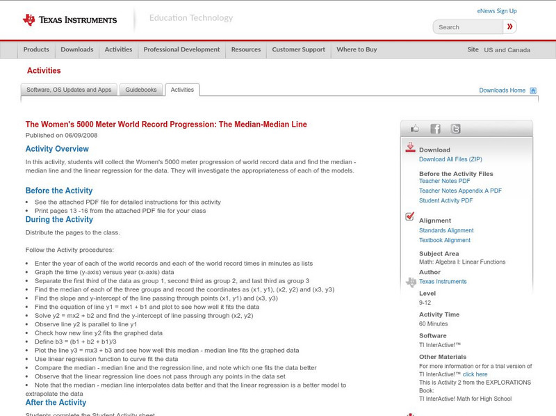
Task: Click the Before the Activity heading
Action: coord(59,191)
